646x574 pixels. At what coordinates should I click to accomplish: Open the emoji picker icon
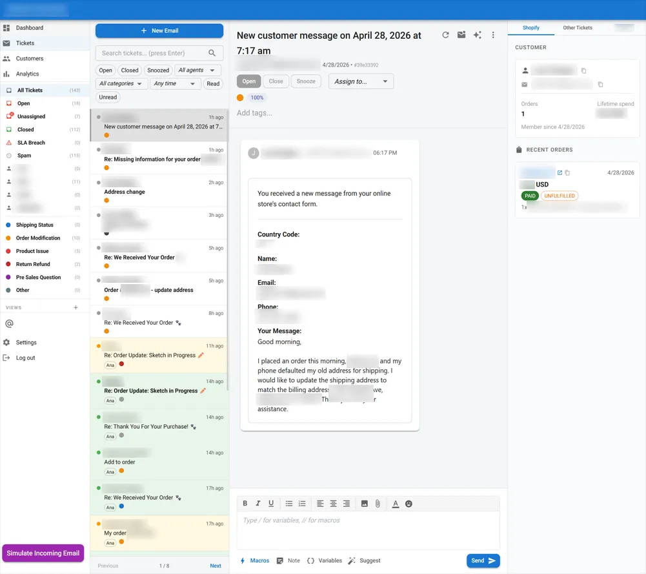tap(409, 504)
